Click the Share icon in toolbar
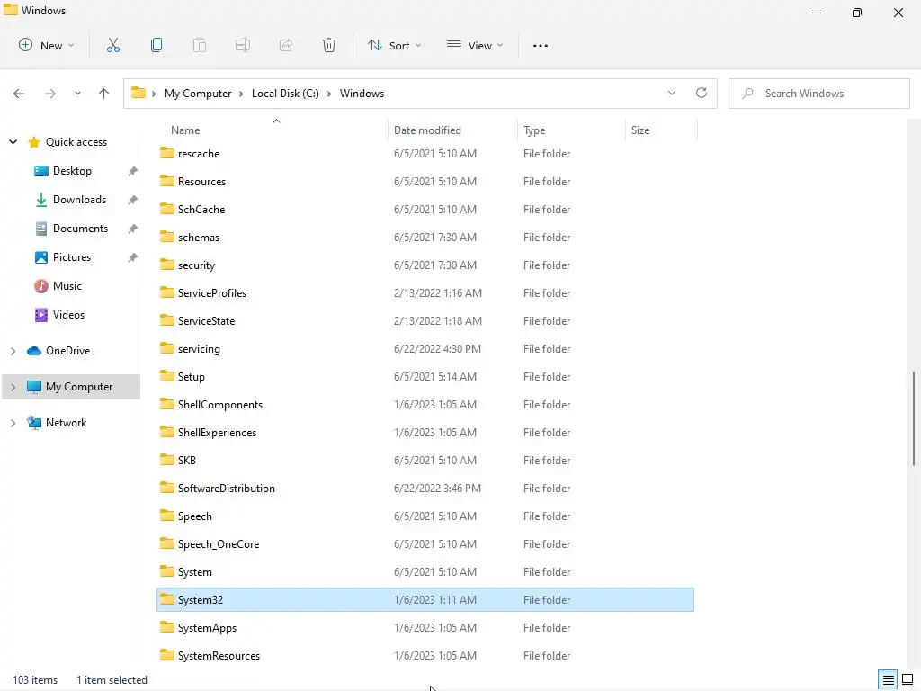921x691 pixels. click(286, 45)
